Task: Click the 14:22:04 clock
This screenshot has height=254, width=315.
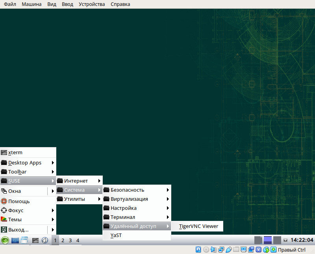Action: pyautogui.click(x=302, y=240)
